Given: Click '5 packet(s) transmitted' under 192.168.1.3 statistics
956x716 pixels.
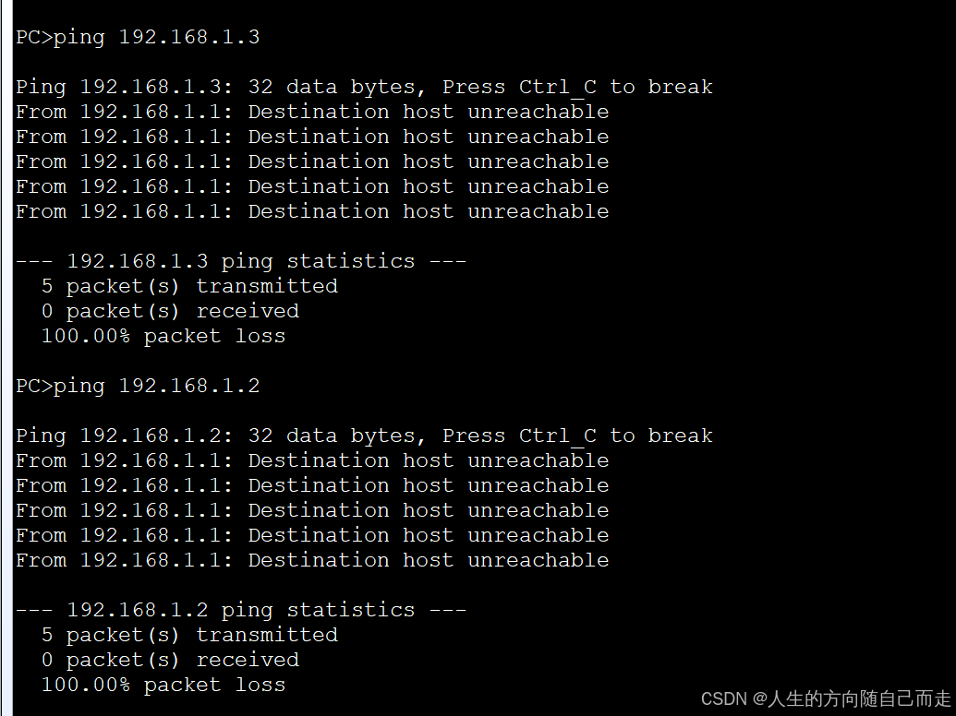Looking at the screenshot, I should [189, 286].
